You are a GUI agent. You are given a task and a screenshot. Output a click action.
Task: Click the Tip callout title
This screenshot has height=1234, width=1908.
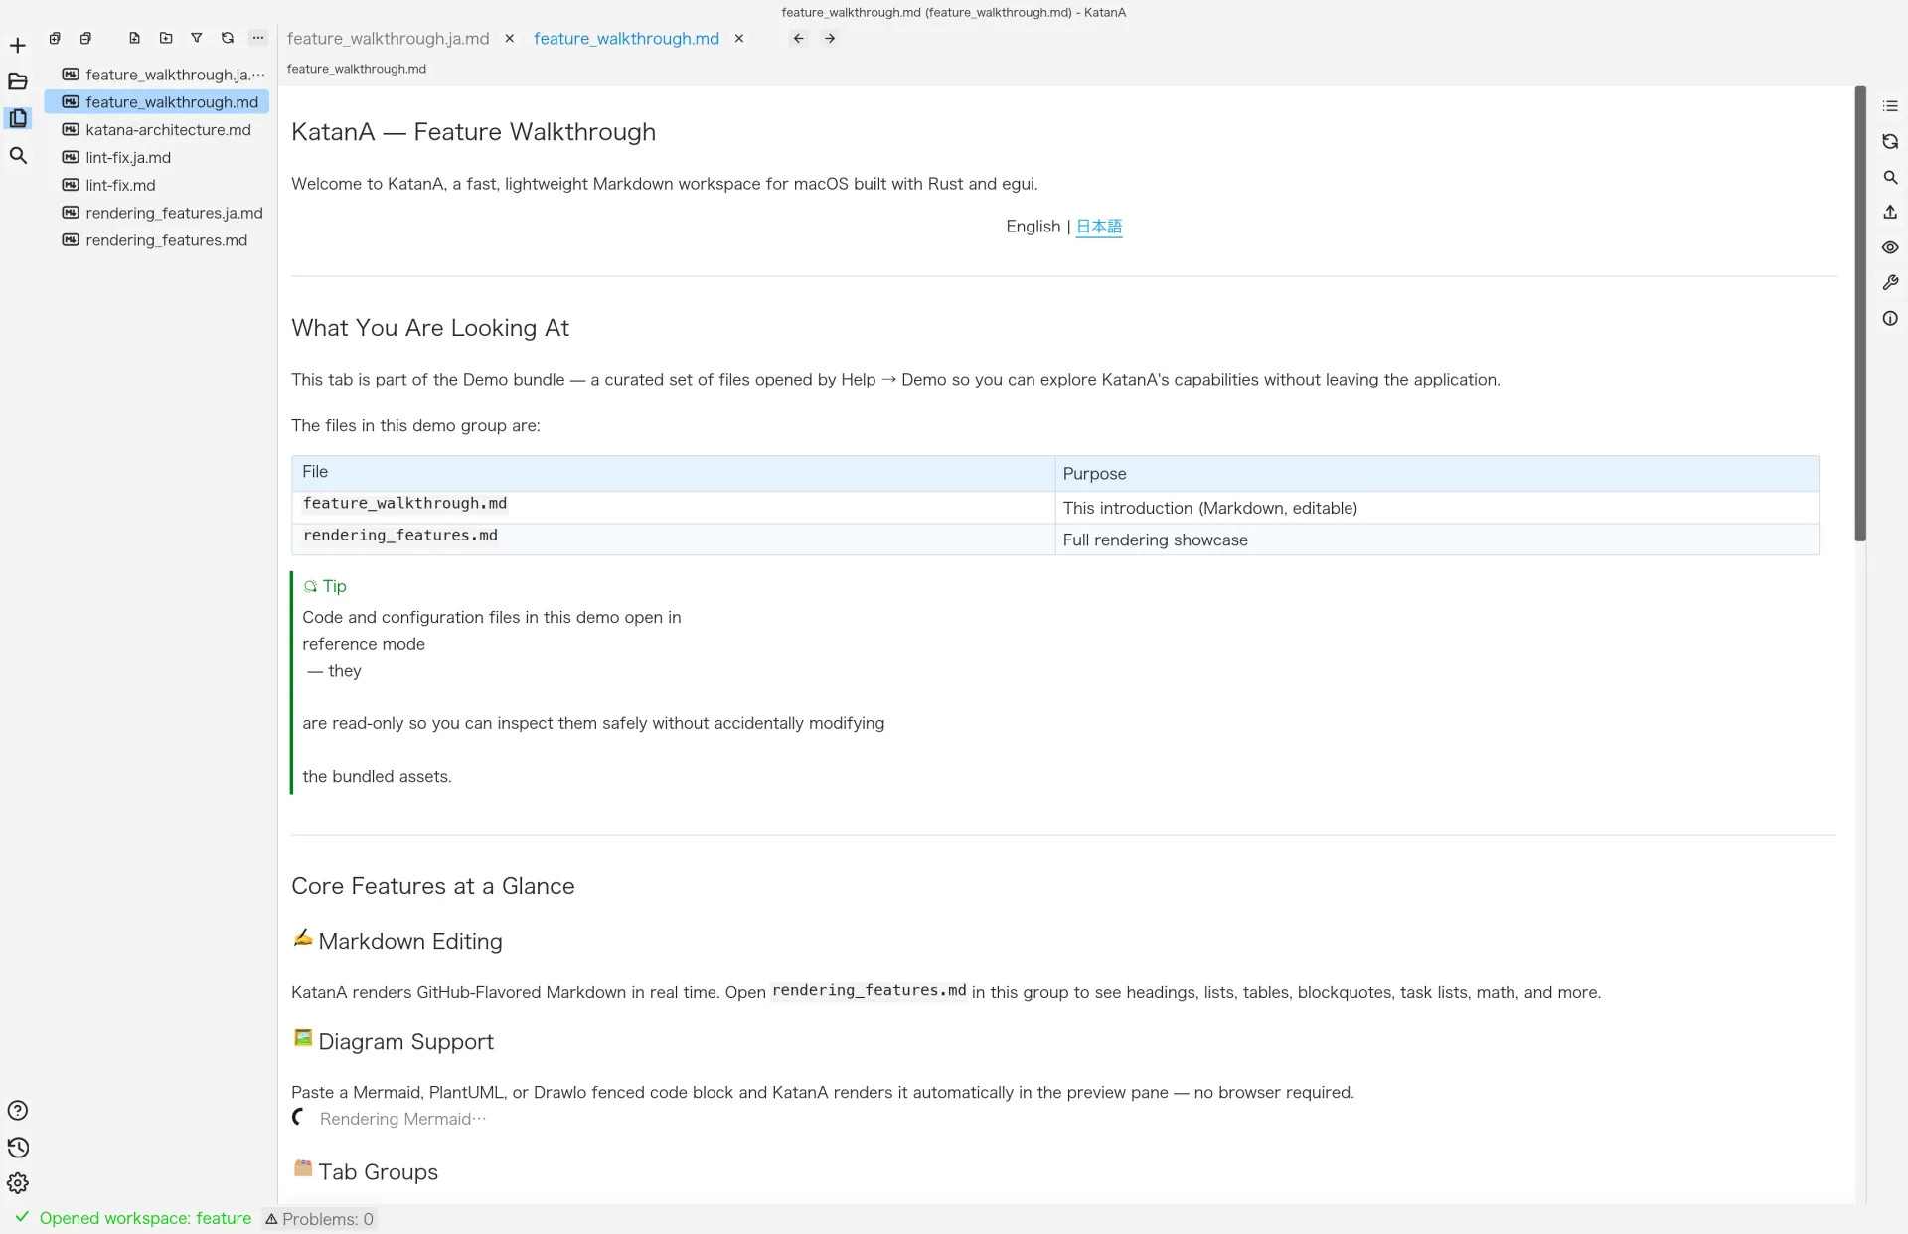(x=325, y=586)
